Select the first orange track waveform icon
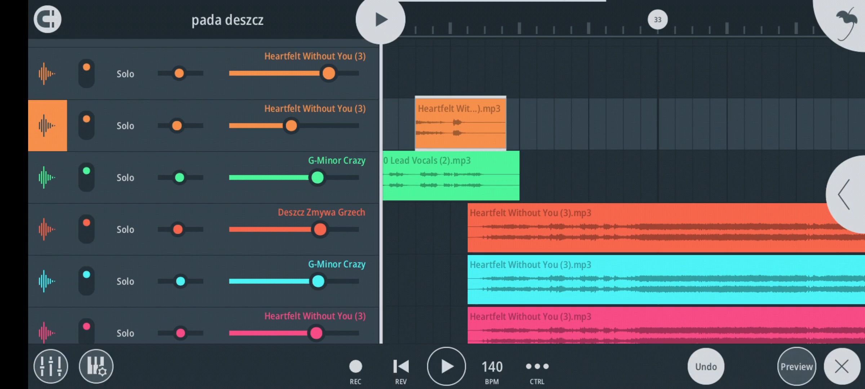Screen dimensions: 865x389 [47, 74]
